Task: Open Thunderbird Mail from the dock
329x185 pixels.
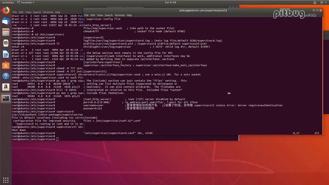Action: 6,21
